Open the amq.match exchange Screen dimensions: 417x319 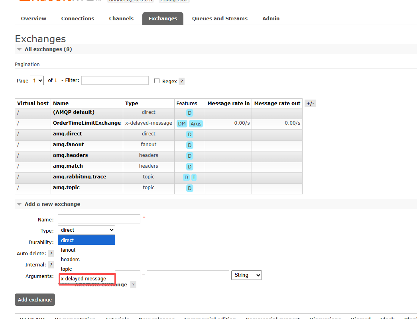[x=68, y=166]
